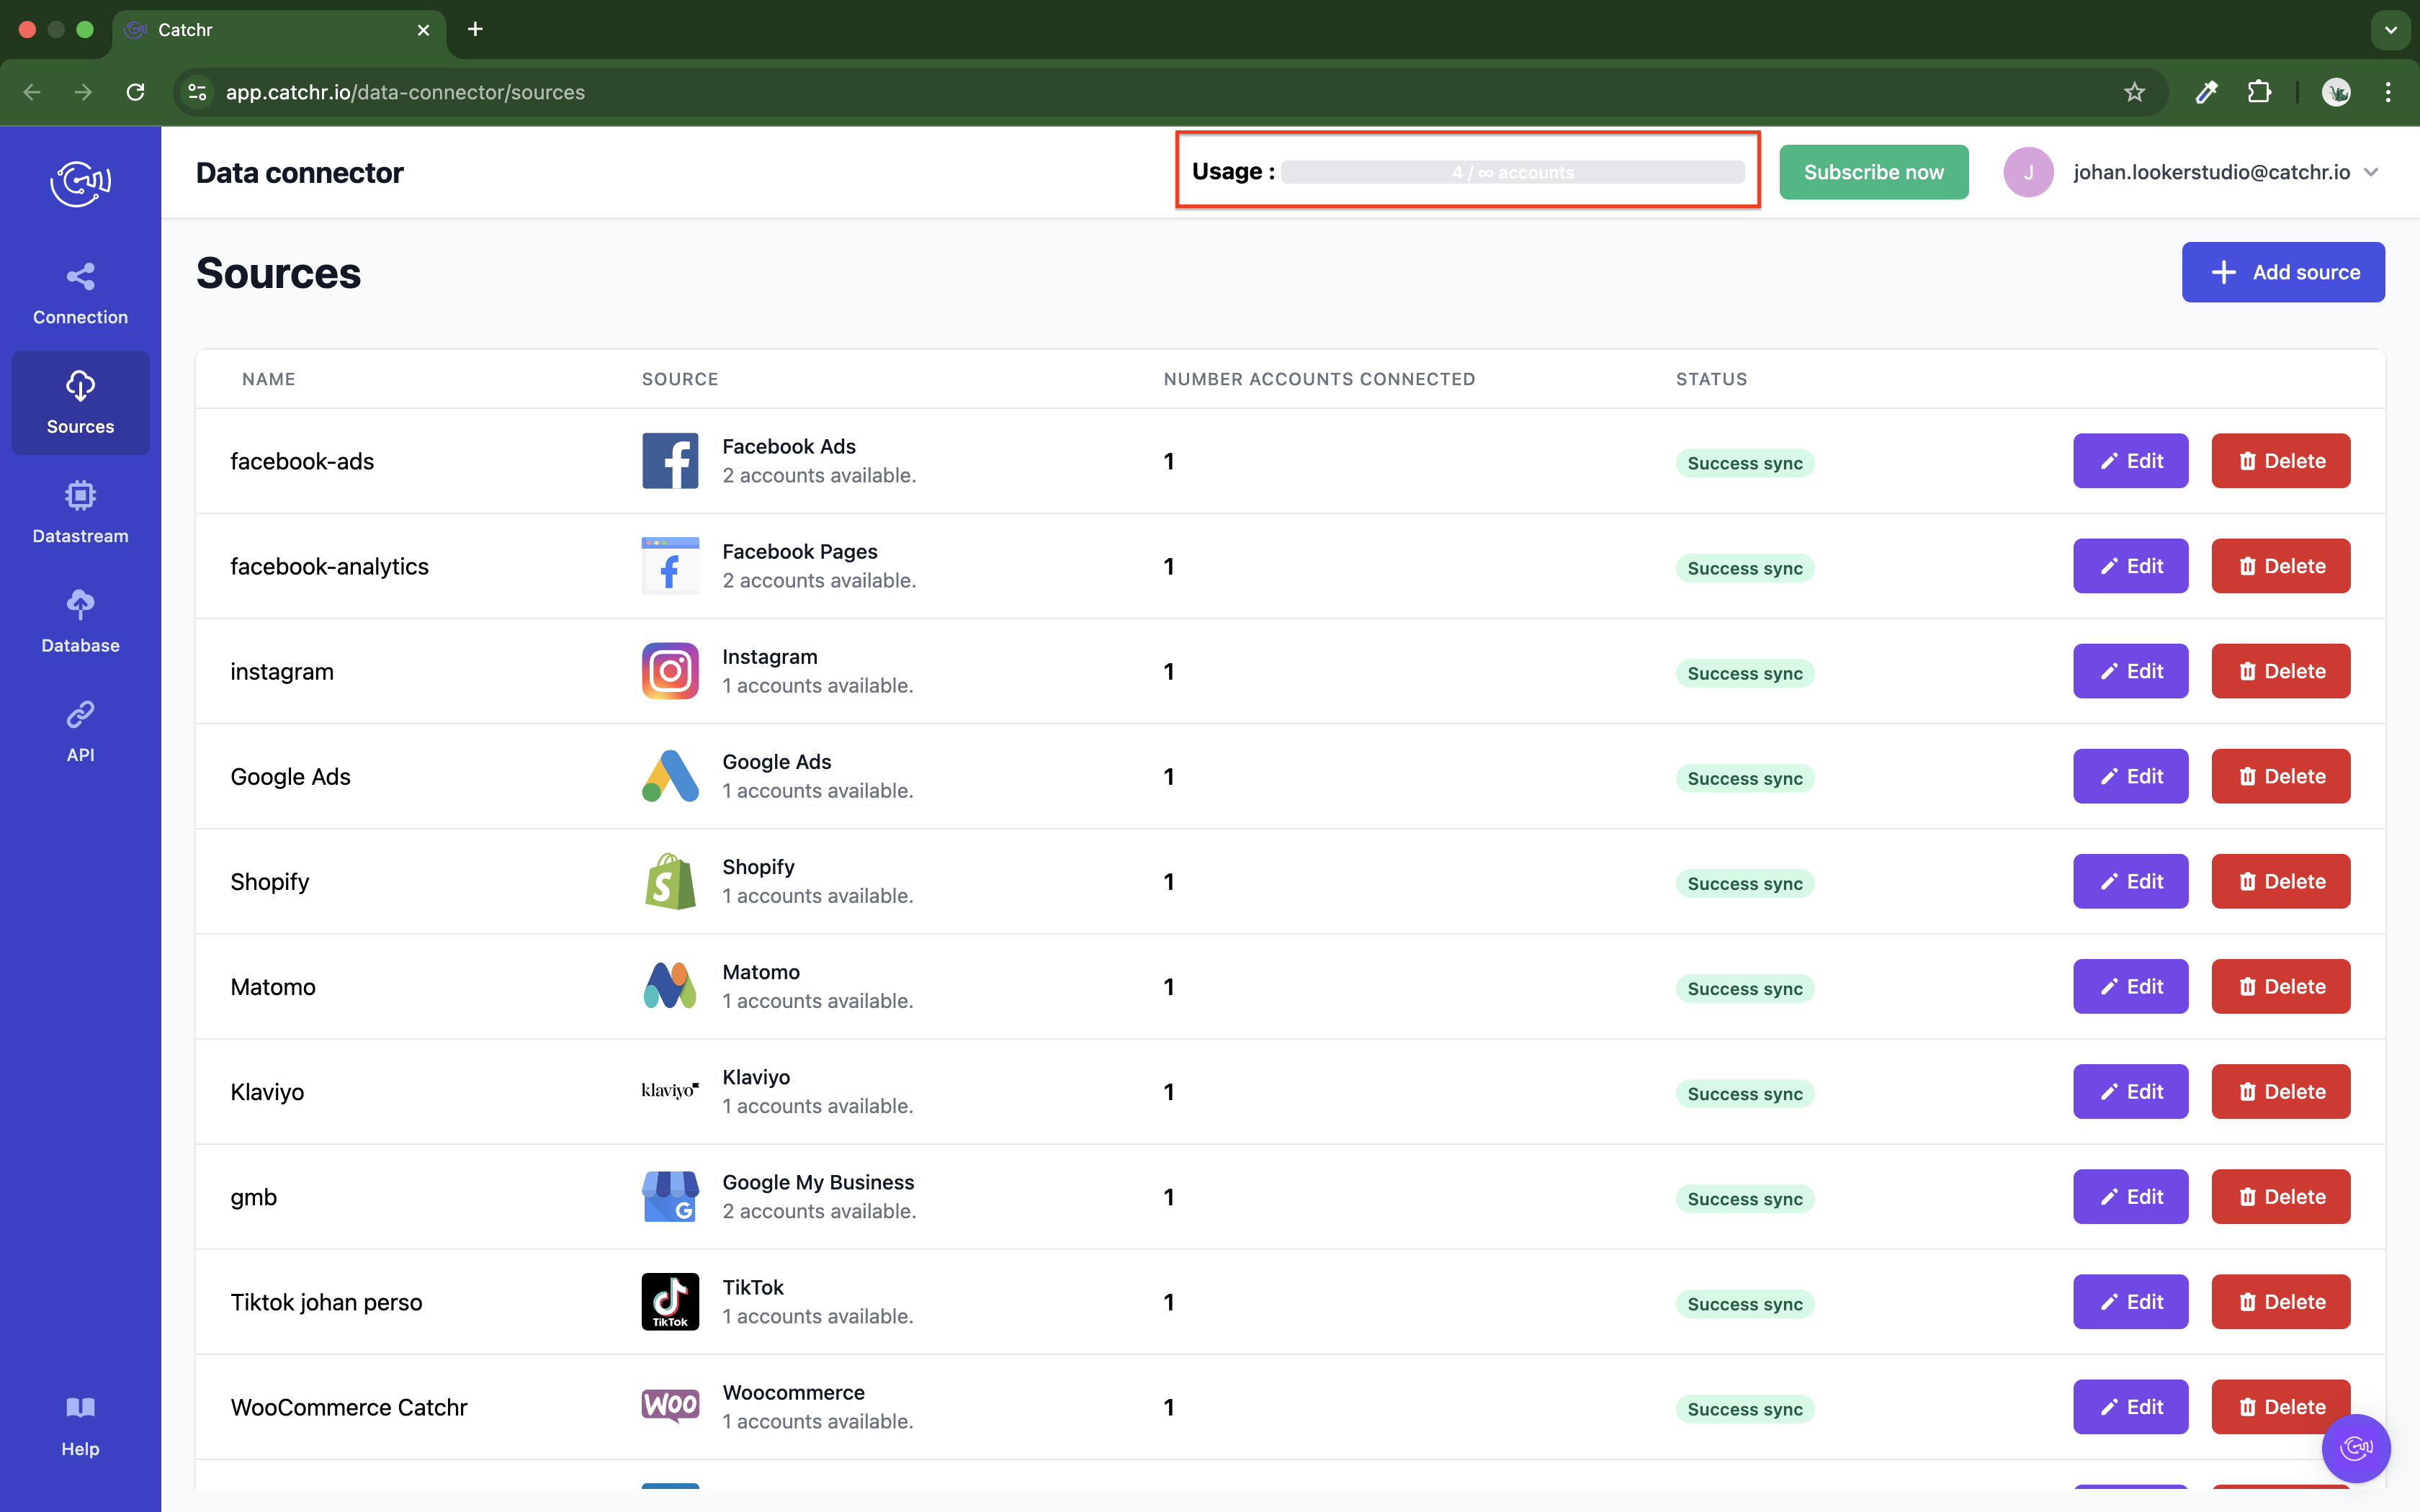Edit the WooCommerce Catchr source

2130,1406
